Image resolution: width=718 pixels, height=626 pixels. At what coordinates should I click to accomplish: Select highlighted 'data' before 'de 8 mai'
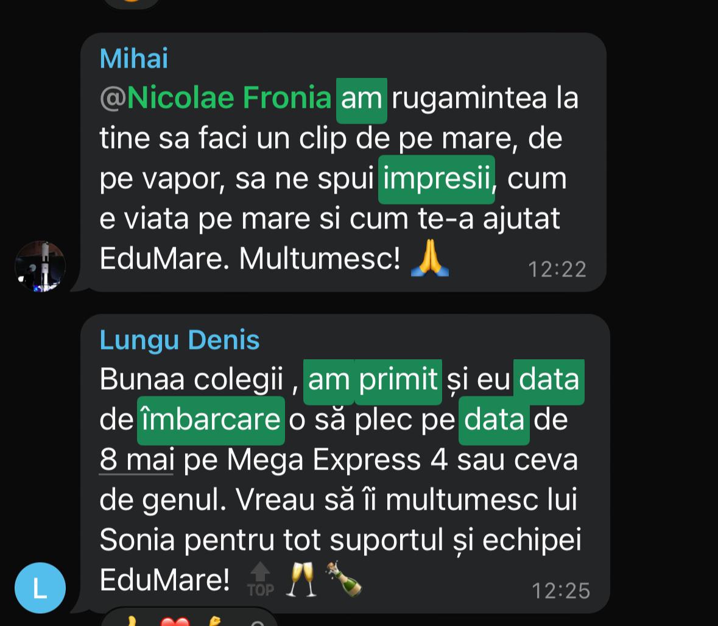point(494,420)
